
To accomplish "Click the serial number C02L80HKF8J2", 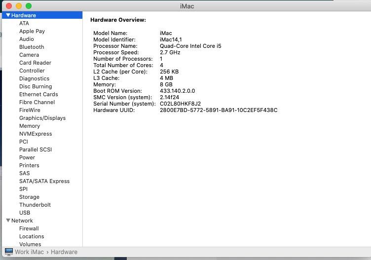I will pos(180,104).
